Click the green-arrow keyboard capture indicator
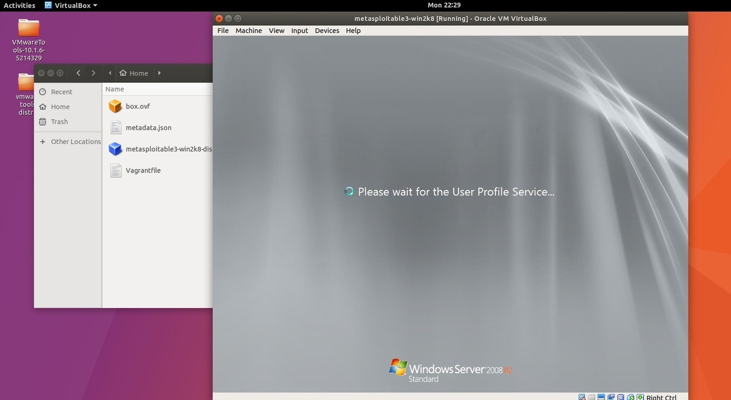The width and height of the screenshot is (731, 400). click(x=640, y=397)
